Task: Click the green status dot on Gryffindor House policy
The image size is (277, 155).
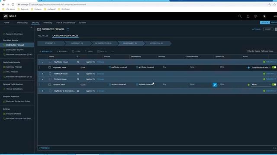Action: (x=264, y=62)
